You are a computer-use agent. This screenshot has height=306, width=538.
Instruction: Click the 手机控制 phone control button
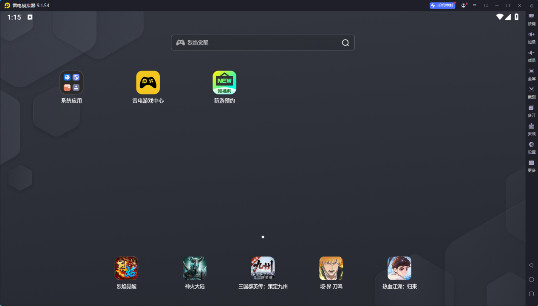[x=442, y=6]
